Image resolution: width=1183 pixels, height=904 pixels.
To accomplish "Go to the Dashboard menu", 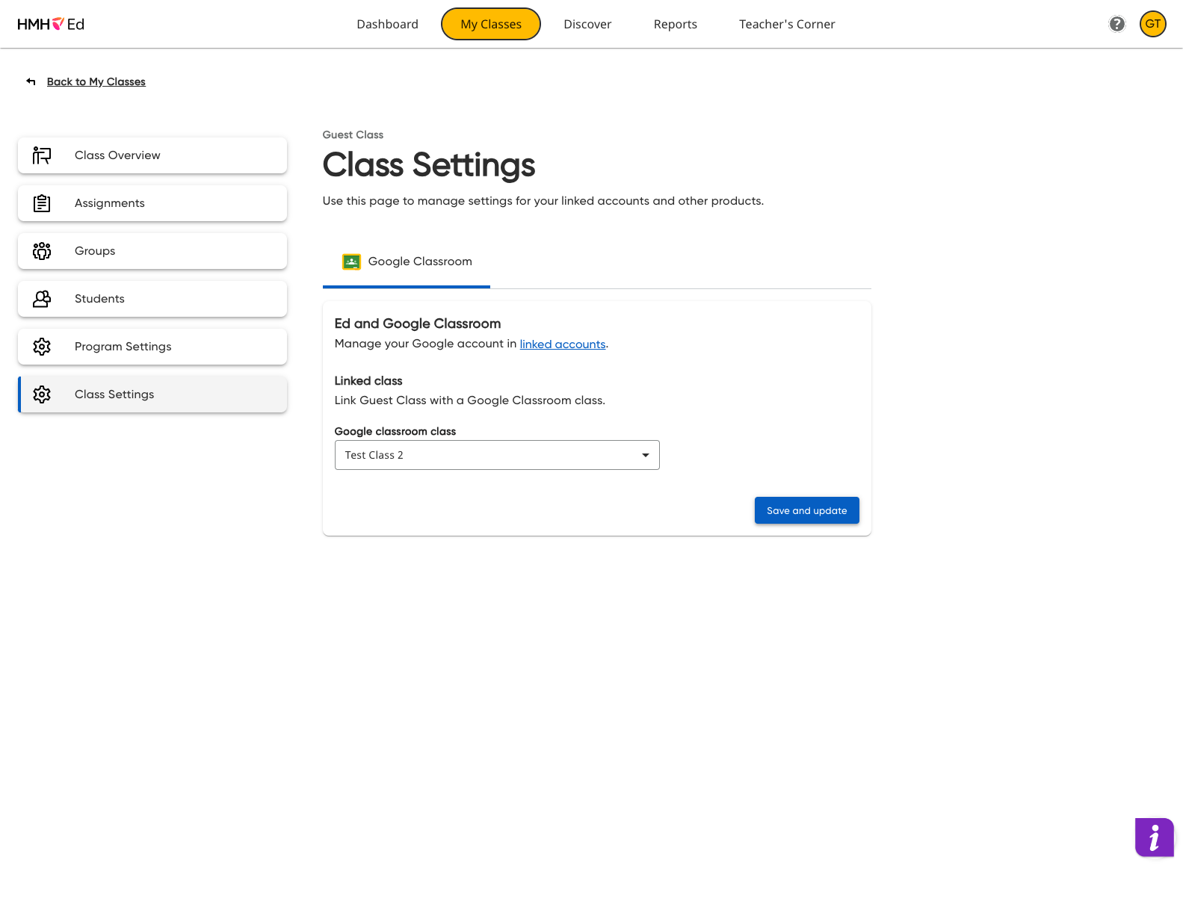I will click(388, 24).
